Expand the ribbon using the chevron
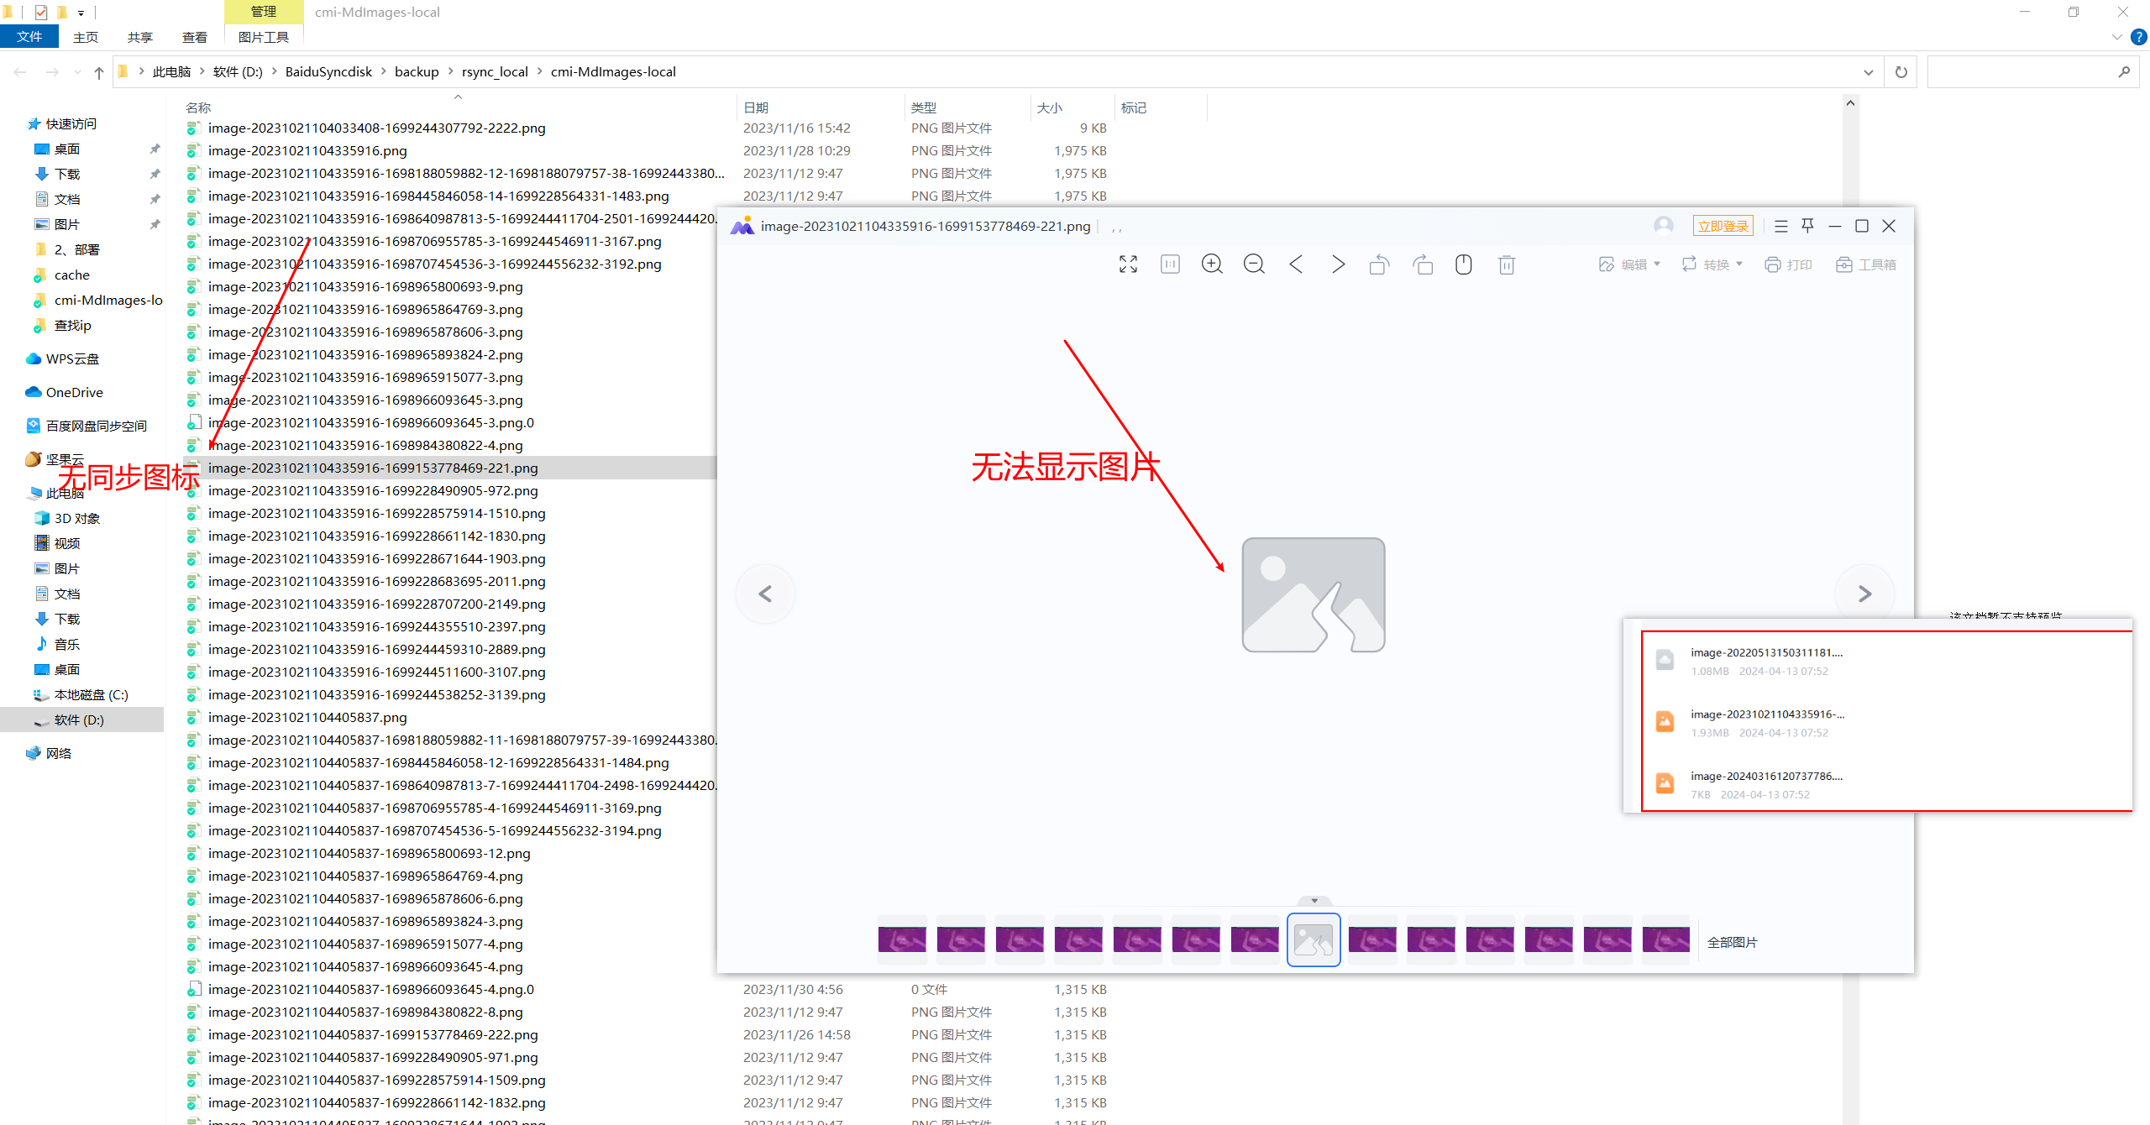 point(2116,37)
